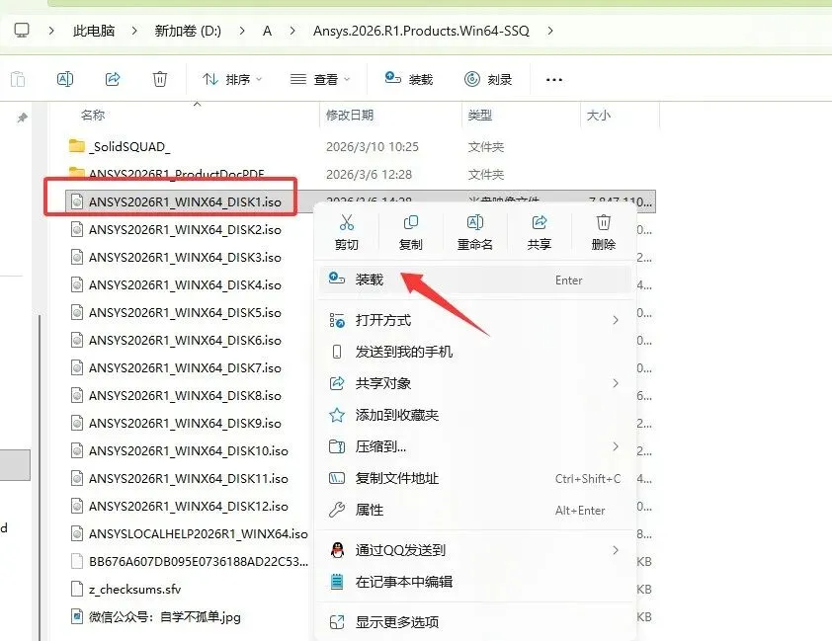The image size is (832, 641).
Task: Sort by the 大小 column header
Action: pos(599,115)
